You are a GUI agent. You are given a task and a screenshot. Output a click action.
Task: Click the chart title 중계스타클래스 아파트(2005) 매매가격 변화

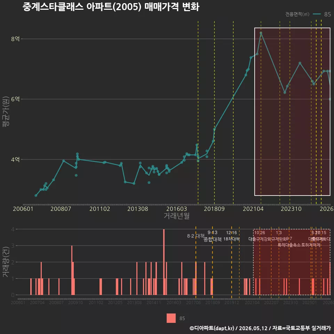[111, 7]
